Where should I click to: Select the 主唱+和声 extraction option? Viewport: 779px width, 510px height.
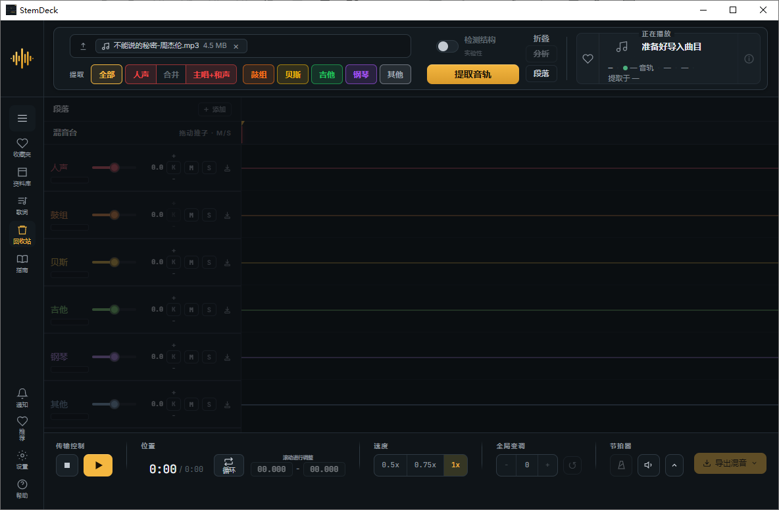[x=211, y=74]
